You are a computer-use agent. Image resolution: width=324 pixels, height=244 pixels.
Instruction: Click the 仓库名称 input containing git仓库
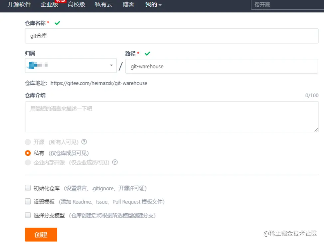(x=172, y=36)
